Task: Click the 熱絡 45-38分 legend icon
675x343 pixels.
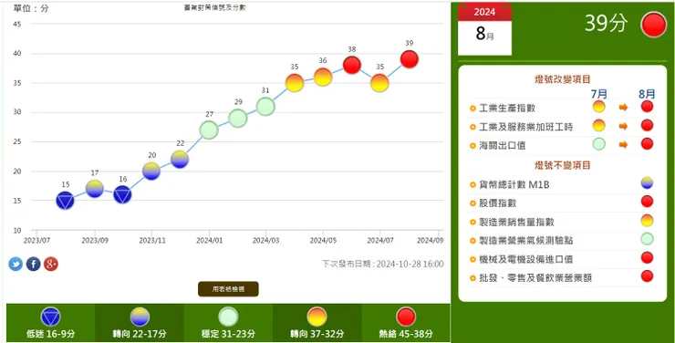Action: tap(406, 317)
